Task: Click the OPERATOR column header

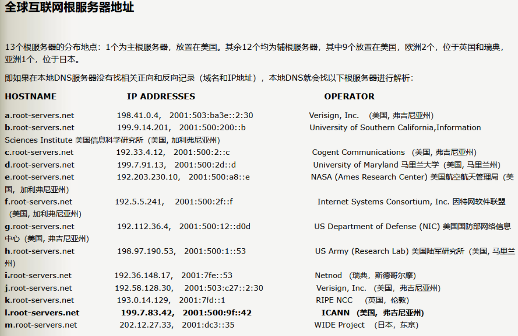Action: click(x=349, y=97)
